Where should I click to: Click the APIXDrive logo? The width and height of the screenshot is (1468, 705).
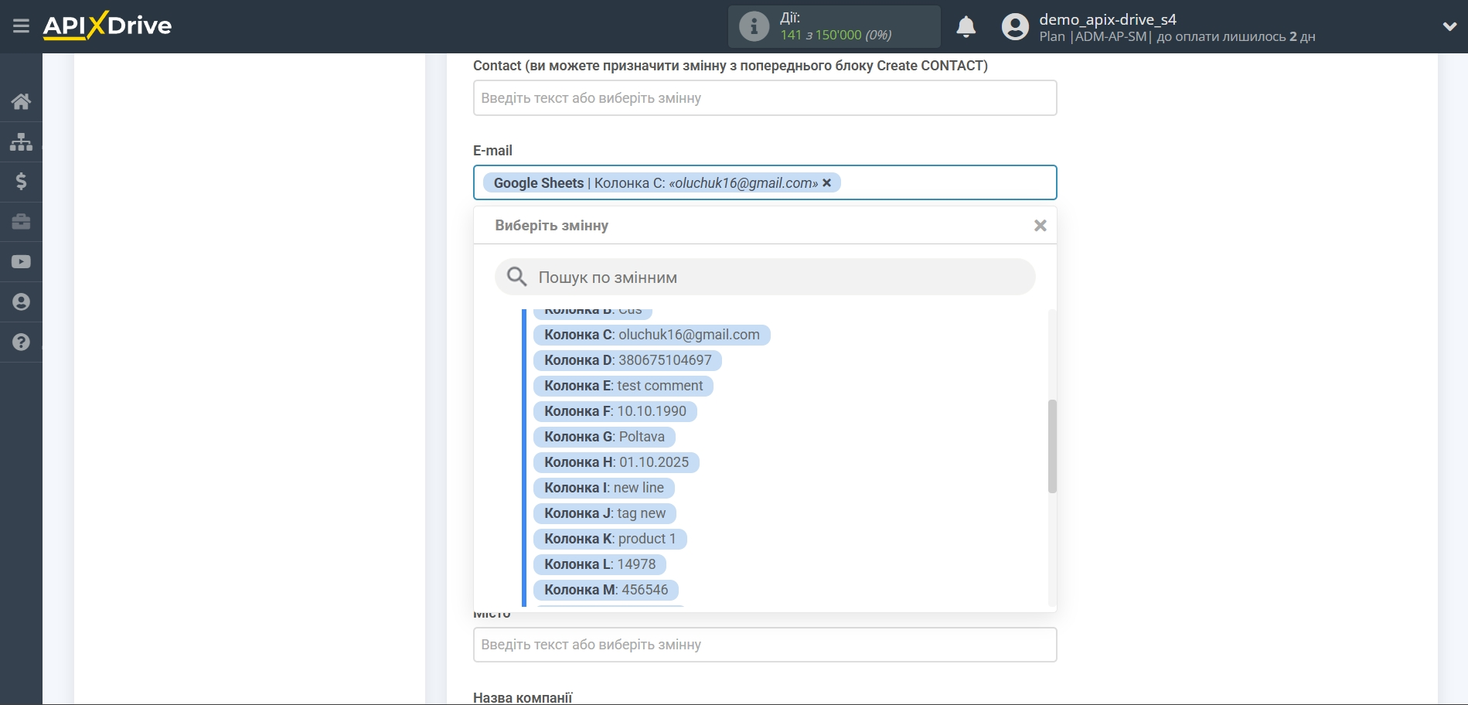(107, 26)
